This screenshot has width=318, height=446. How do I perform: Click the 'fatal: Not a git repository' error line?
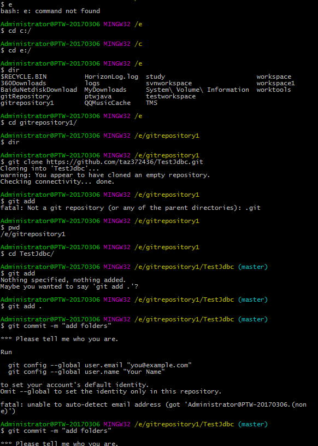point(130,208)
